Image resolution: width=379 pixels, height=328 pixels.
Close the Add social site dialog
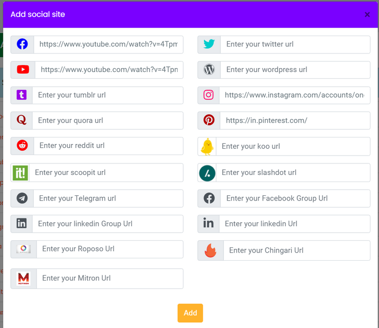click(x=367, y=15)
